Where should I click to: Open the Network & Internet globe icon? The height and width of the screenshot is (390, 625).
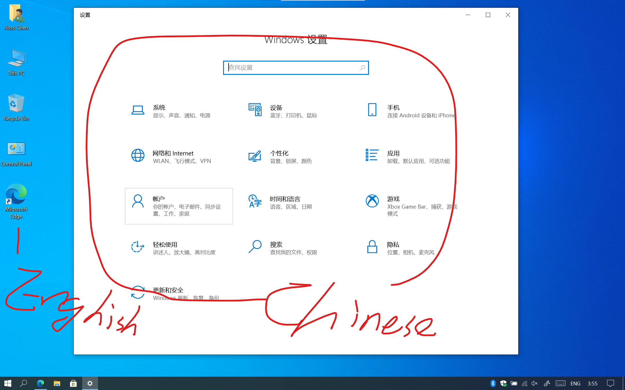coord(138,156)
